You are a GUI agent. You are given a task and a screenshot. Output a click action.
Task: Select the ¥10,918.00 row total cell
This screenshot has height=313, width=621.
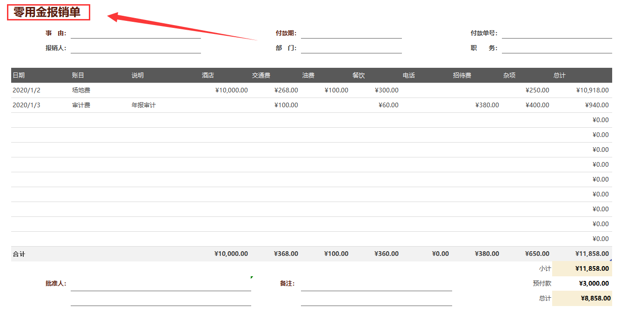(x=582, y=90)
